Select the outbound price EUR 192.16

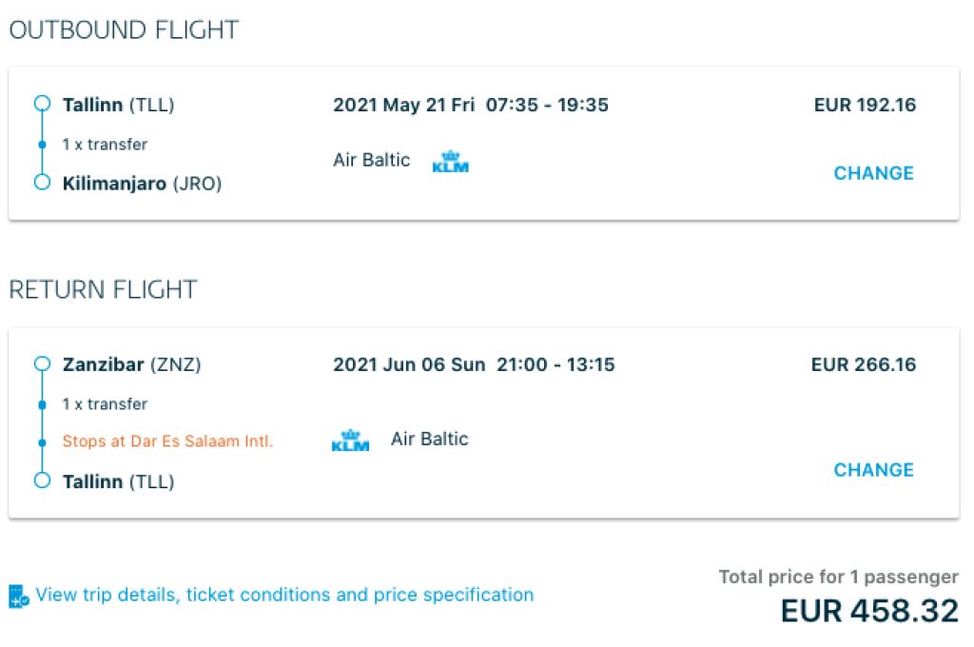click(865, 105)
